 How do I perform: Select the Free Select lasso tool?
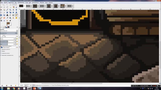point(7,7)
